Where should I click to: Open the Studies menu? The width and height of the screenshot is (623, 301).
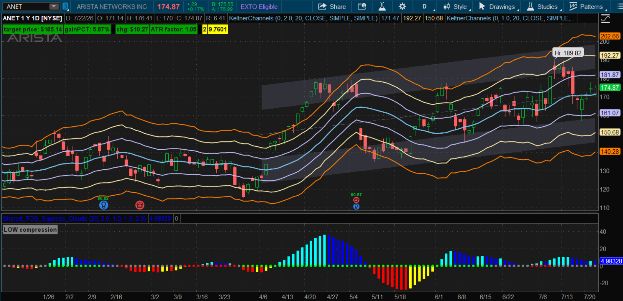544,7
